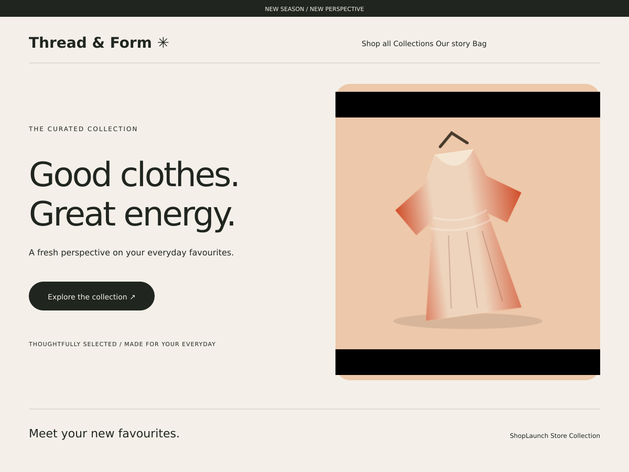The image size is (629, 472).
Task: Click the Explore the collection button
Action: 92,296
